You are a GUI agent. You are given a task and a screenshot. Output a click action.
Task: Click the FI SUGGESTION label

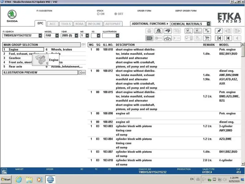tap(44, 11)
